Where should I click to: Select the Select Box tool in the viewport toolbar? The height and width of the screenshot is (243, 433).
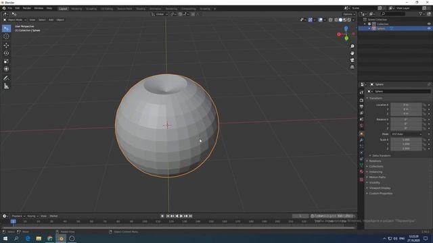click(6, 28)
